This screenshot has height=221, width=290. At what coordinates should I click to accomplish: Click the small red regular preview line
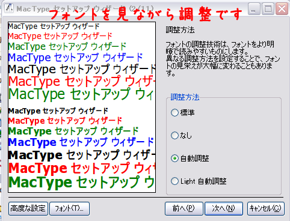[60, 36]
